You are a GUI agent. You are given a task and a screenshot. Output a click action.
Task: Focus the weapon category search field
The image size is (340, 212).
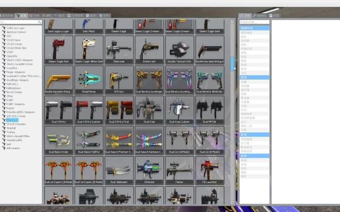pos(20,22)
